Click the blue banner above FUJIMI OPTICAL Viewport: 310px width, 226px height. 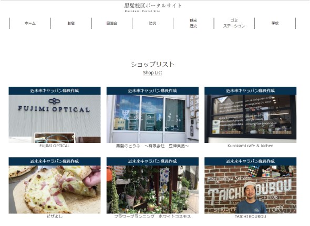tap(55, 91)
